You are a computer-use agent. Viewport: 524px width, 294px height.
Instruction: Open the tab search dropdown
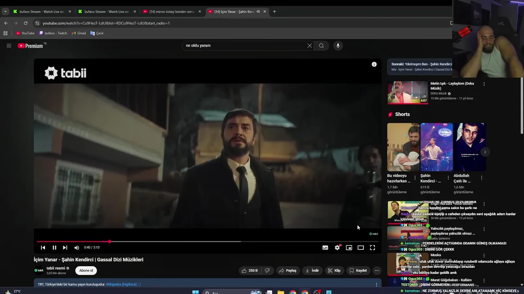click(5, 11)
